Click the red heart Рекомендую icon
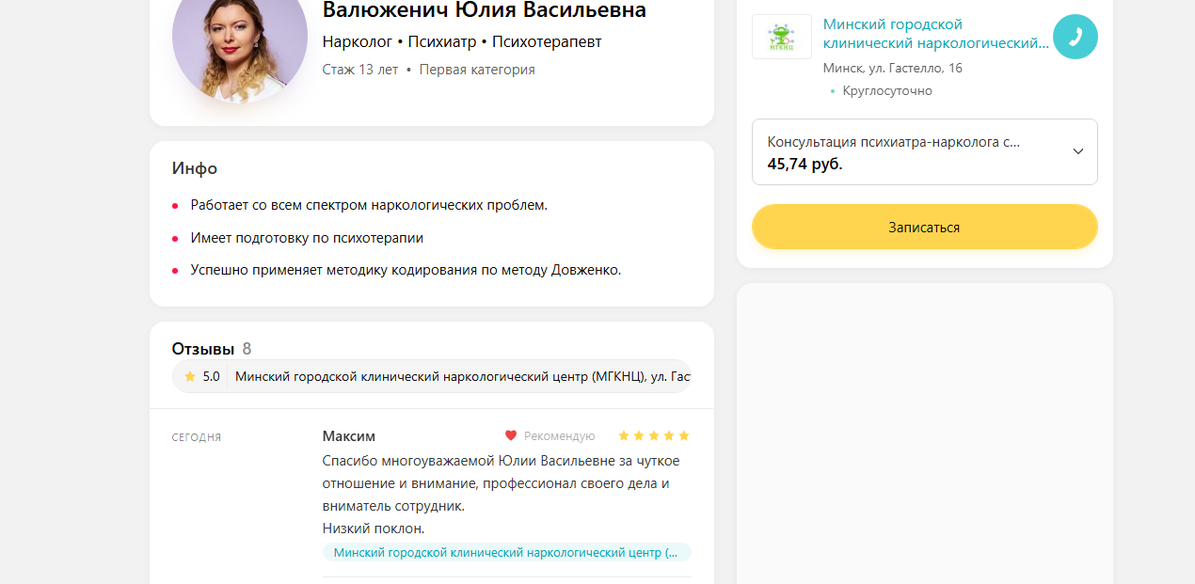Viewport: 1195px width, 584px height. 511,435
